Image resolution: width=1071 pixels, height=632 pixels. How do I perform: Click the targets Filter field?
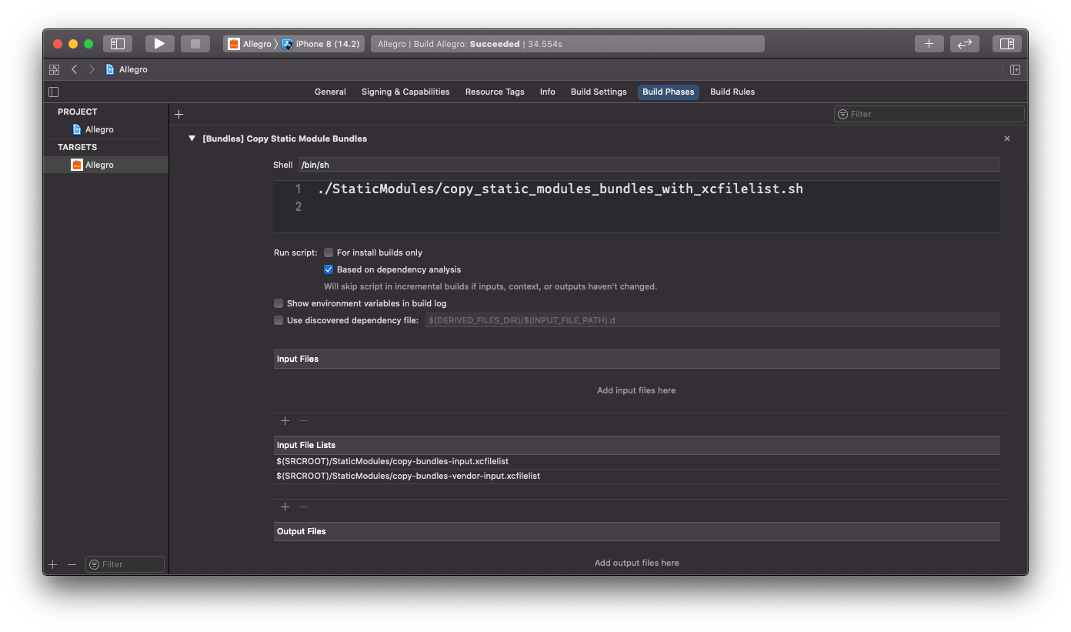coord(125,564)
